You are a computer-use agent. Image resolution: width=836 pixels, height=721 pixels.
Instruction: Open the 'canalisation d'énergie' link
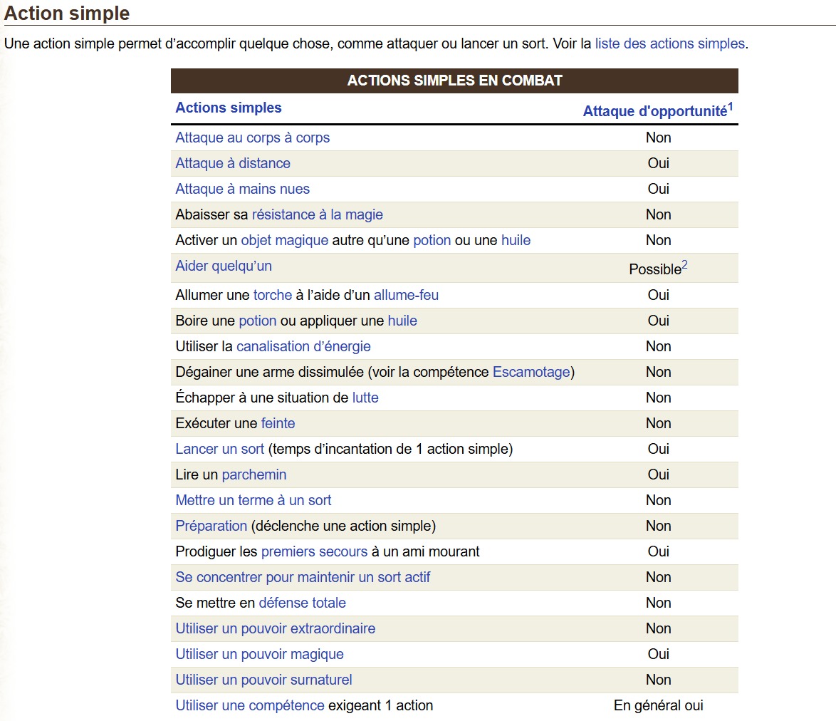303,346
